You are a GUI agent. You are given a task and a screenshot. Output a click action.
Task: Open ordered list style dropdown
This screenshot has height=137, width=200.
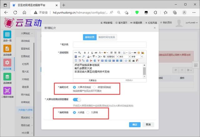click(x=127, y=53)
